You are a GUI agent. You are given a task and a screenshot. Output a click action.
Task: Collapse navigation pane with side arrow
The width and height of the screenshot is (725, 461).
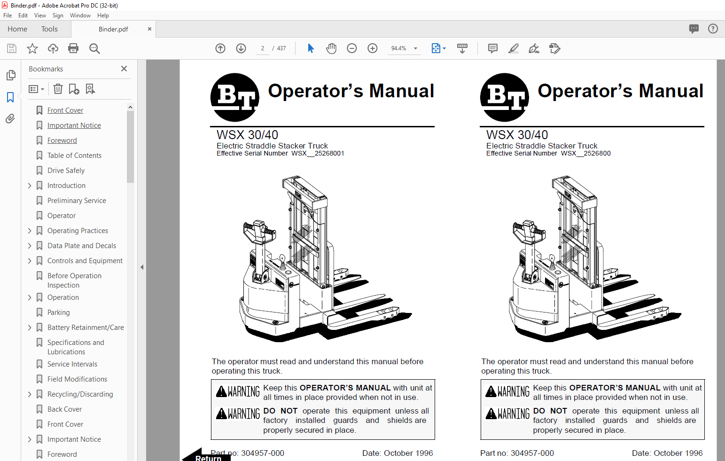coord(142,267)
